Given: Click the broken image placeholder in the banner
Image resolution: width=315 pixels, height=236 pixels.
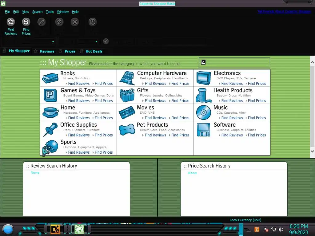Looking at the screenshot, I should coord(203,62).
